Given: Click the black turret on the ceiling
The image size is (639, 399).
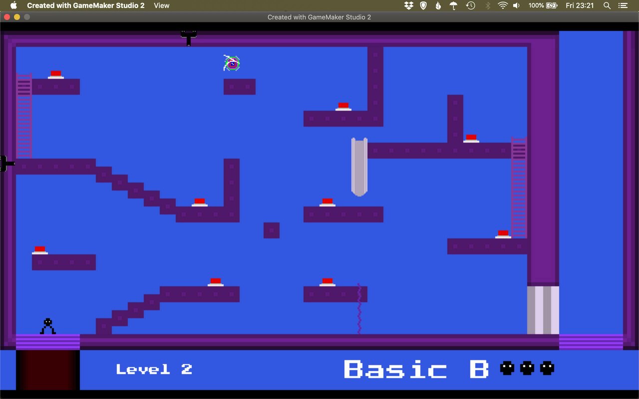Looking at the screenshot, I should coord(188,37).
